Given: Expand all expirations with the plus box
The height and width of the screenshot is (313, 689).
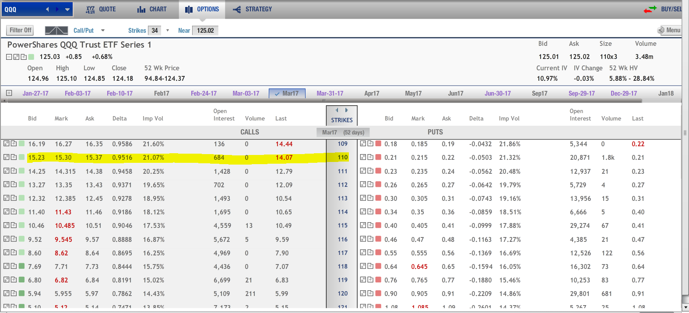Looking at the screenshot, I should pyautogui.click(x=9, y=93).
